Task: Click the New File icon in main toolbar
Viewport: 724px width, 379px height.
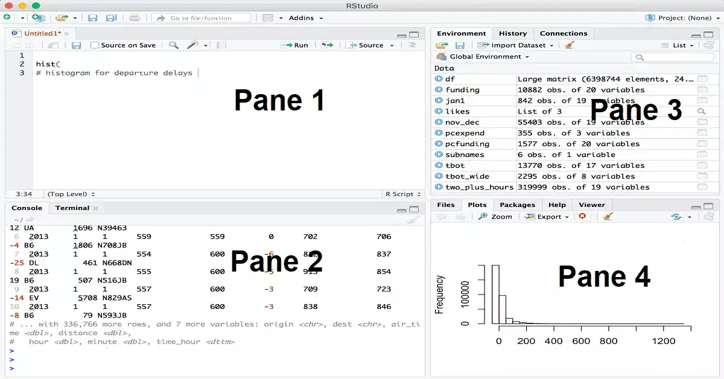Action: [7, 18]
